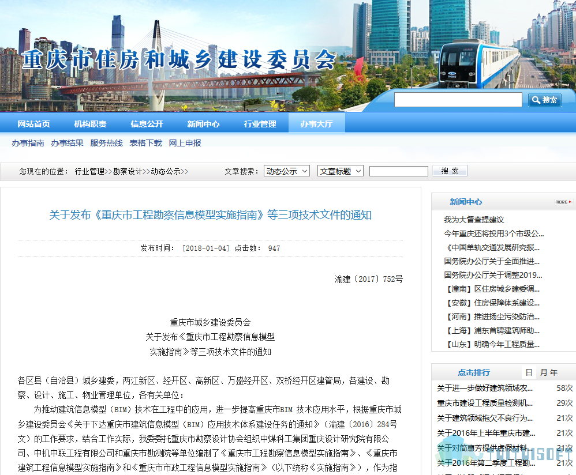Click the 点击排行 panel heading

(474, 372)
